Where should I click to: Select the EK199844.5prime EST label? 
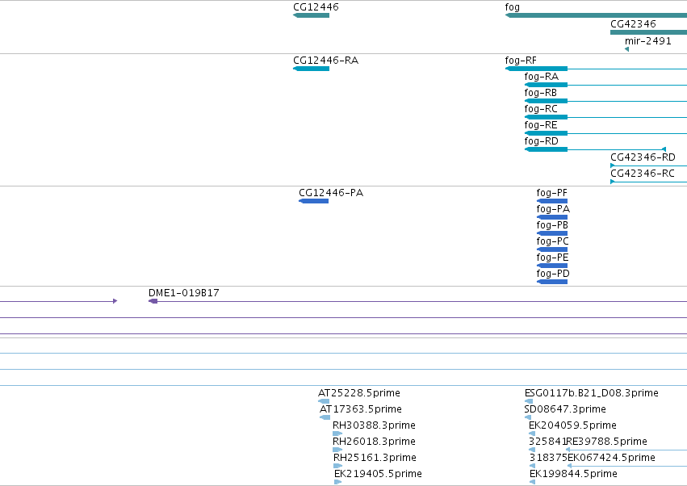click(x=573, y=474)
